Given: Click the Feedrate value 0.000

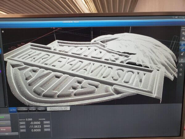Looking at the screenshot, I should point(29,120).
